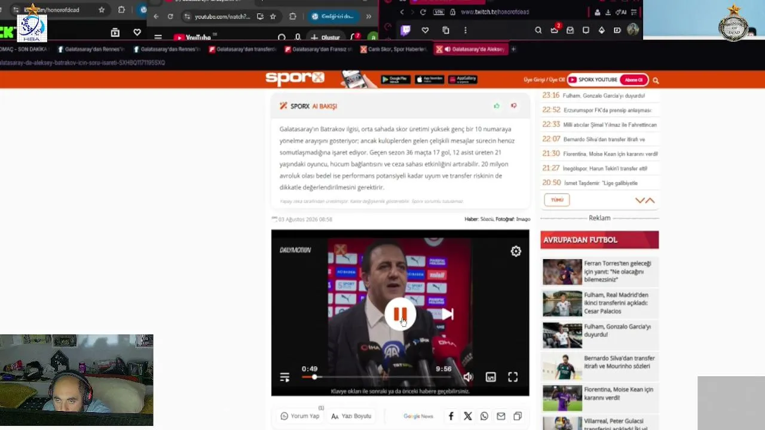This screenshot has width=765, height=430.
Task: Open 21:30 Fiorentina, Moise Kean headline
Action: 600,153
